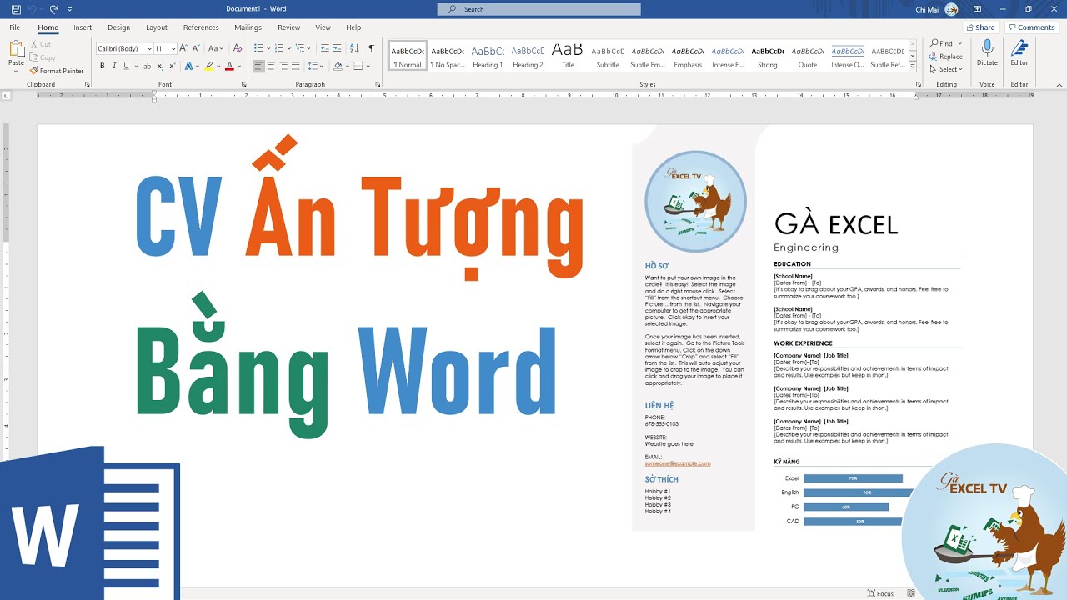The height and width of the screenshot is (600, 1067).
Task: Click the Dictate microphone
Action: 987,53
